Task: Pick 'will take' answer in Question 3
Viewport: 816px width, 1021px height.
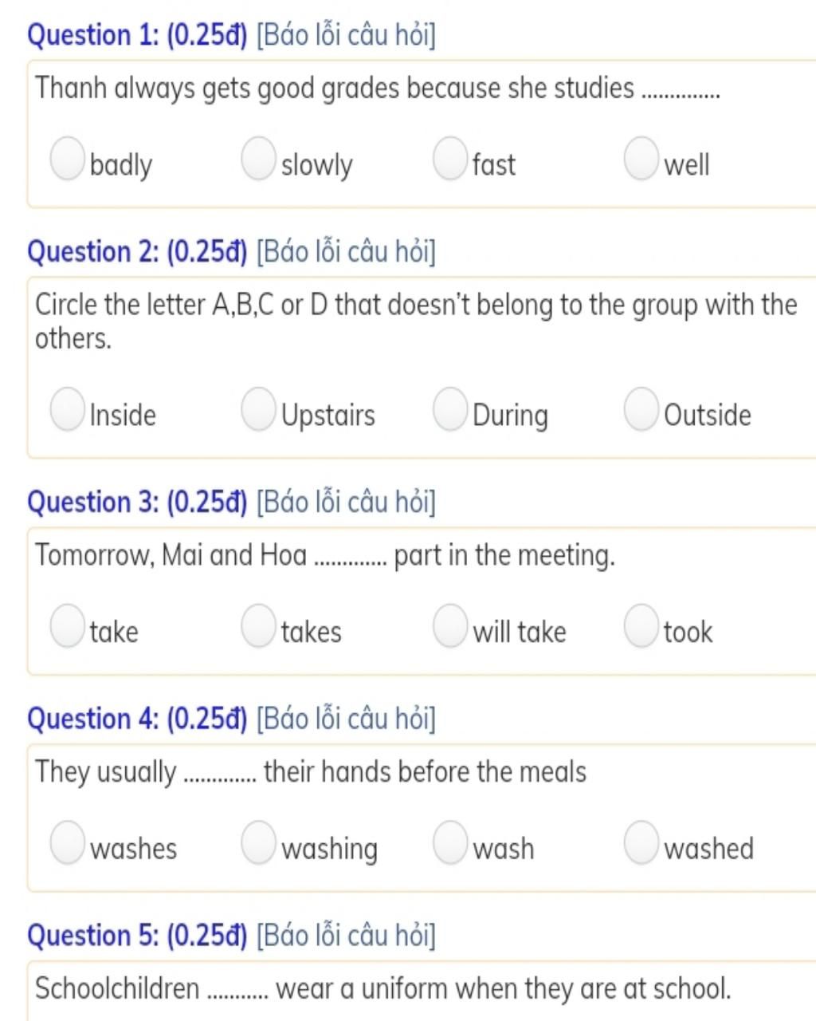Action: coord(450,625)
